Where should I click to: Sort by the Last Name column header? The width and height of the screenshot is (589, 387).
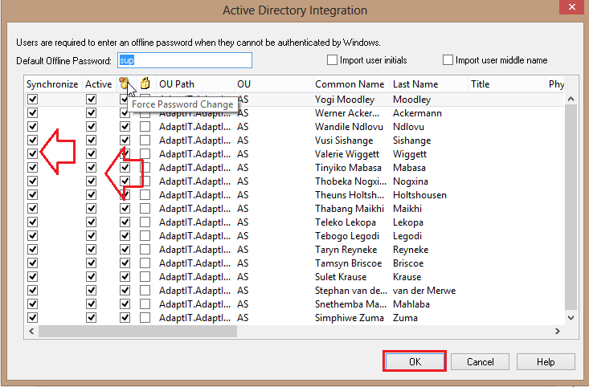415,84
